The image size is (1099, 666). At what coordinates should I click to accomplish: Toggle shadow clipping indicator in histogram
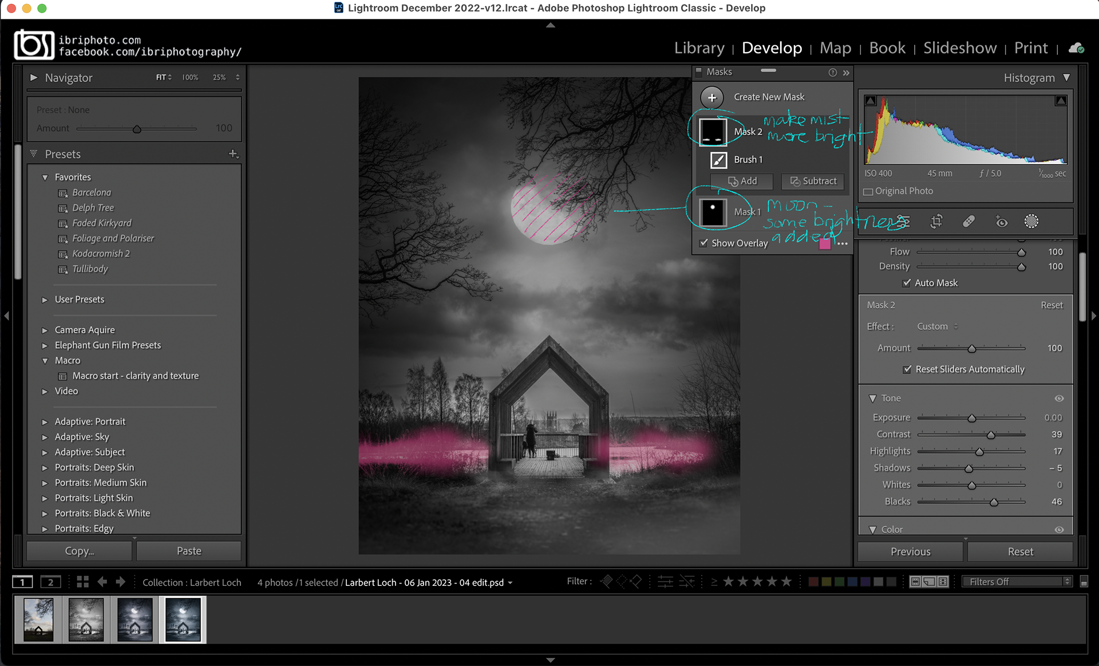(871, 101)
